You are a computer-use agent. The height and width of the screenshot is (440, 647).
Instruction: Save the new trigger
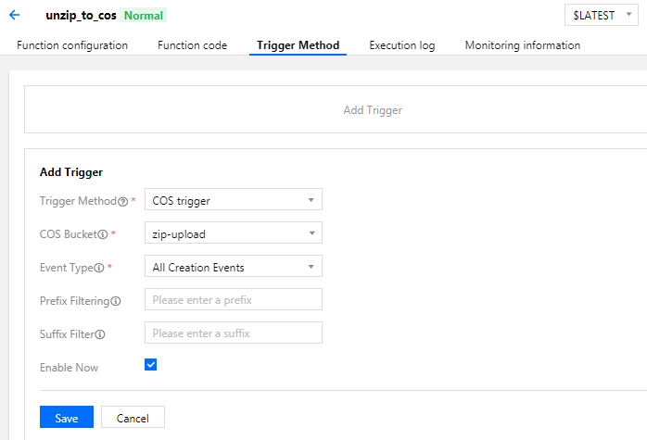tap(67, 417)
